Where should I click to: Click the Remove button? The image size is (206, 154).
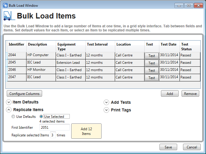coord(190,94)
